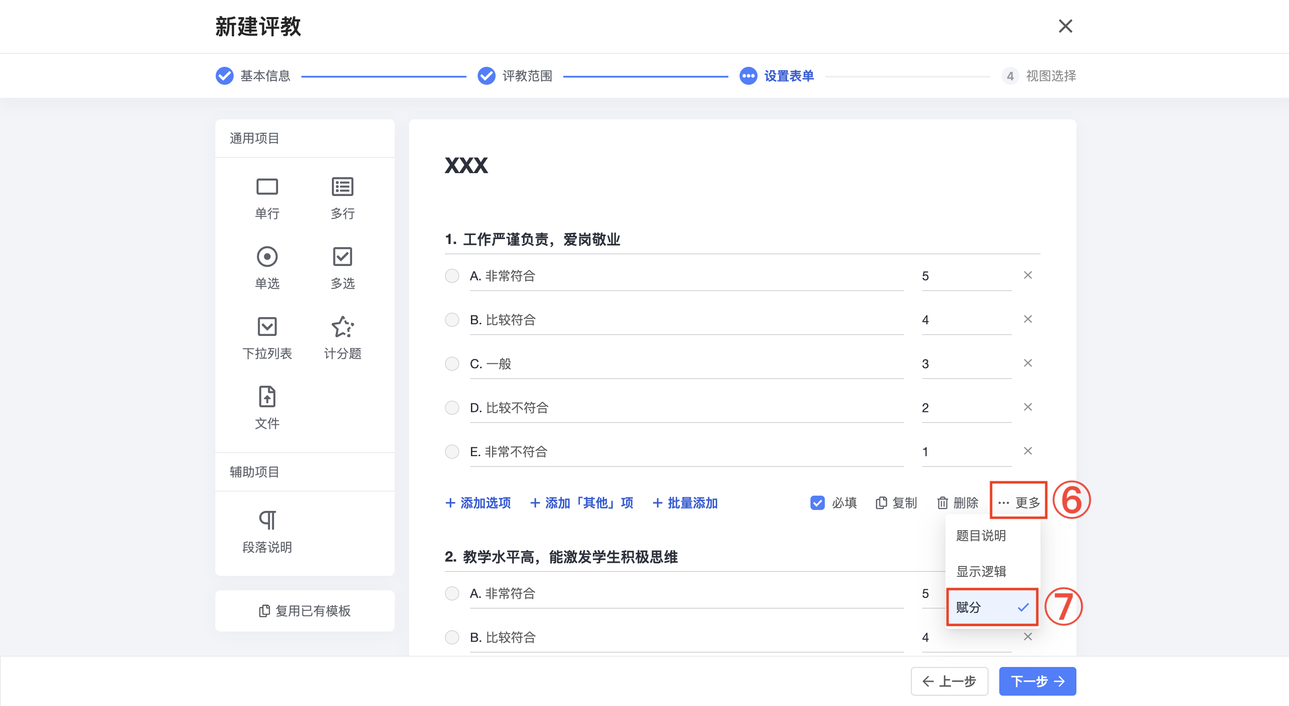Add a single-line (单行) field

pos(267,198)
